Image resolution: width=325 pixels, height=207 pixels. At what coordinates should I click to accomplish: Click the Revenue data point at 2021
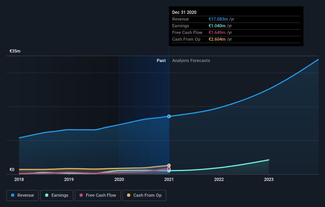click(169, 117)
